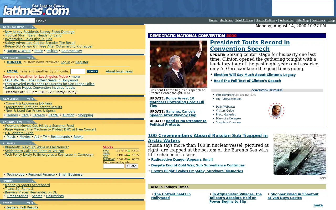The width and height of the screenshot is (336, 210).
Task: Open 'About local news' link
Action: pos(119,71)
